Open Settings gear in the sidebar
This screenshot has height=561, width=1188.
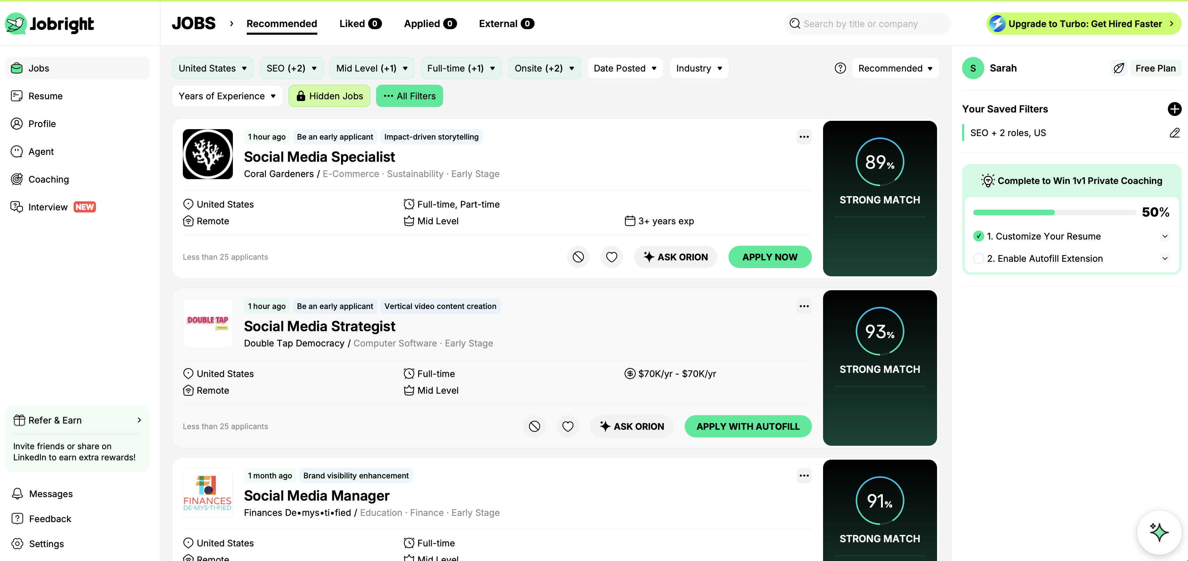coord(17,544)
